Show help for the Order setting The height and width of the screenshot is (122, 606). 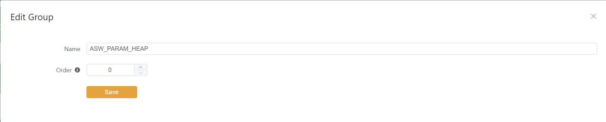tap(77, 70)
